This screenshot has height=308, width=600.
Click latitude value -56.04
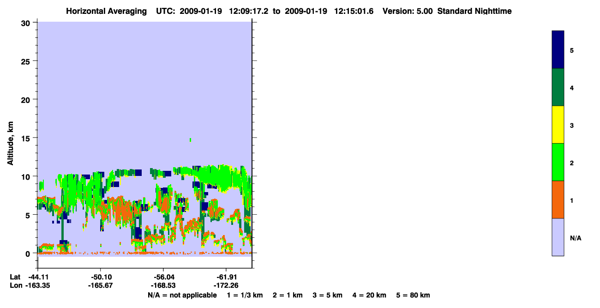[x=163, y=277]
